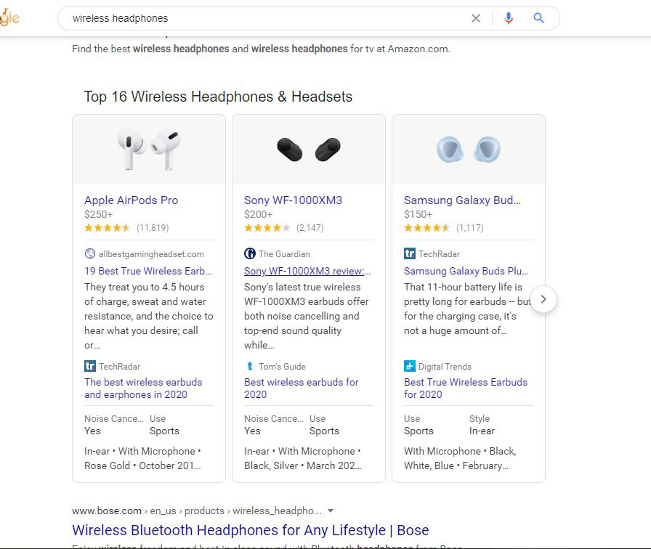Click the $200+ price text
Image resolution: width=651 pixels, height=549 pixels.
pos(258,214)
